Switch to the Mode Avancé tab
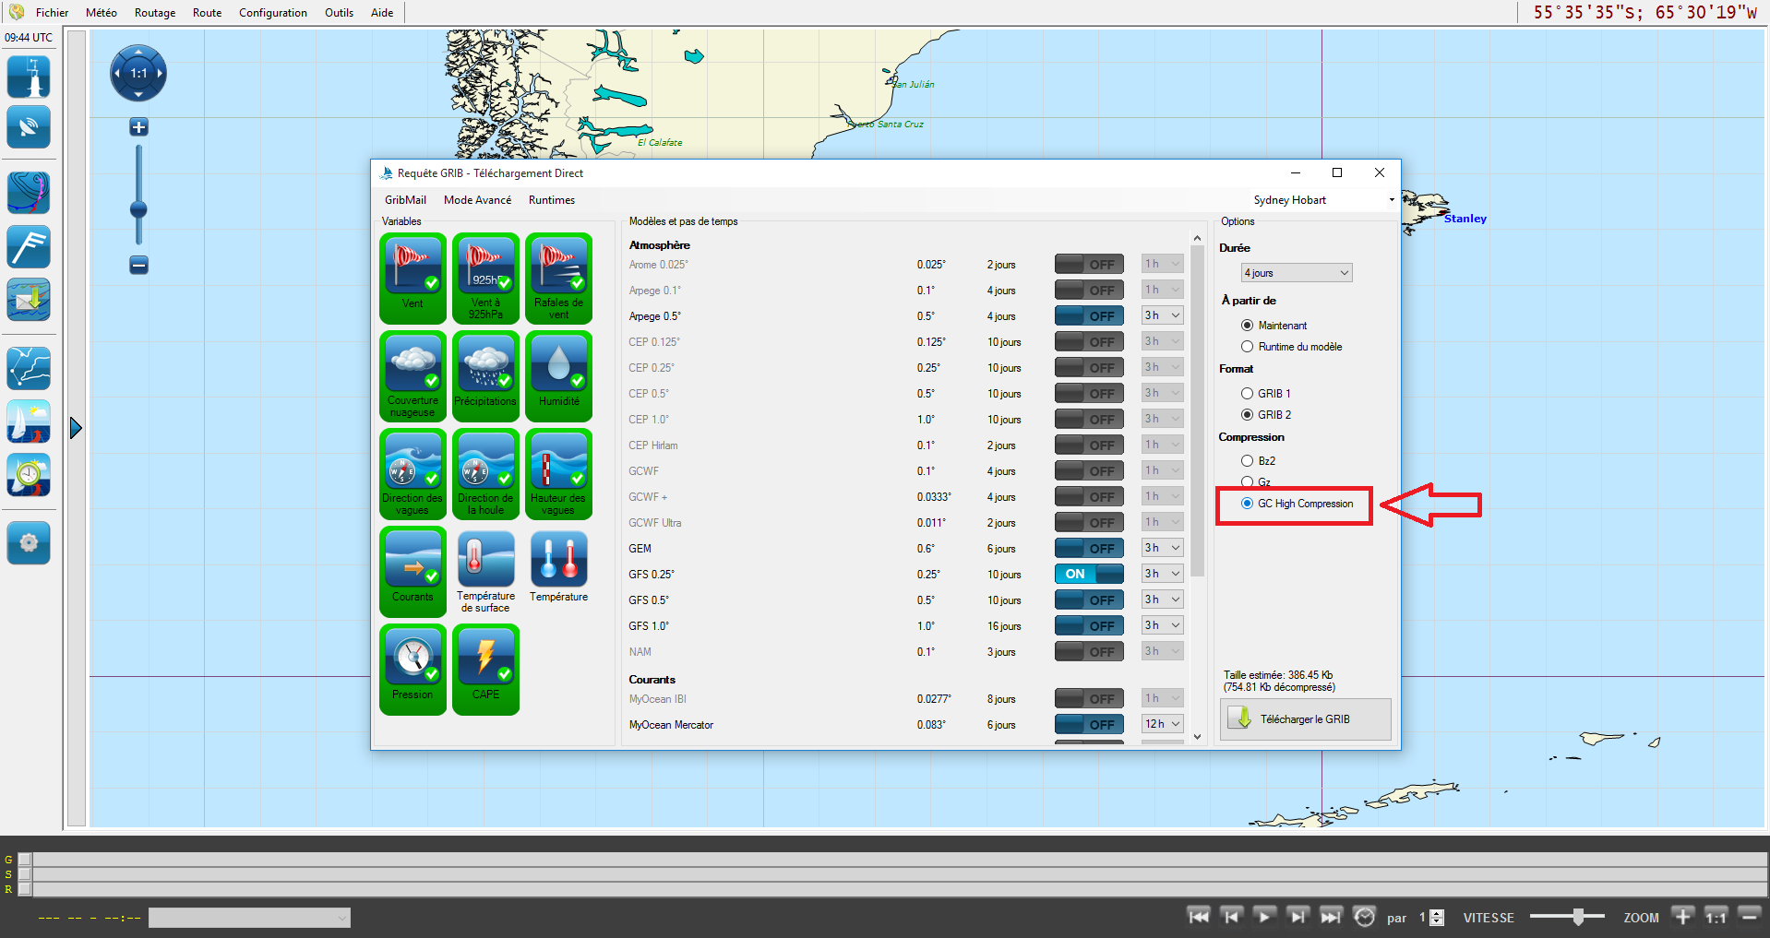This screenshot has height=938, width=1770. 477,200
